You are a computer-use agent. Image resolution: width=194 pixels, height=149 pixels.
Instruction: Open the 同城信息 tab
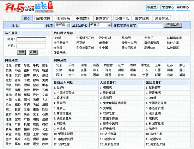click(x=43, y=19)
